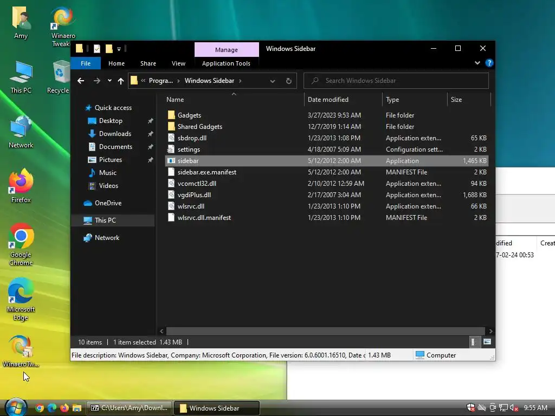Launch the Firefox desktop shortcut
The height and width of the screenshot is (416, 555).
[21, 186]
